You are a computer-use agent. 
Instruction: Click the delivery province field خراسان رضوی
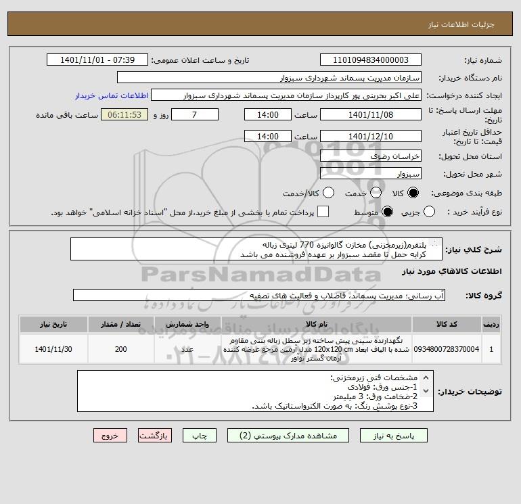[x=371, y=156]
